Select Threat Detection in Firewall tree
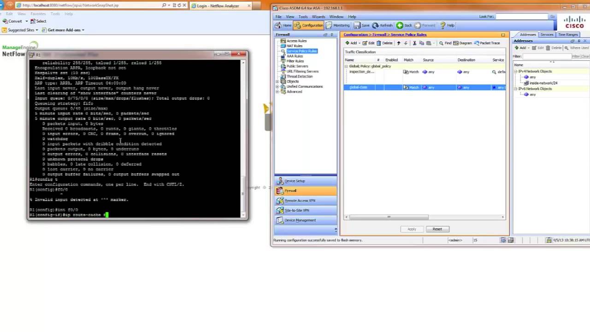 [300, 76]
